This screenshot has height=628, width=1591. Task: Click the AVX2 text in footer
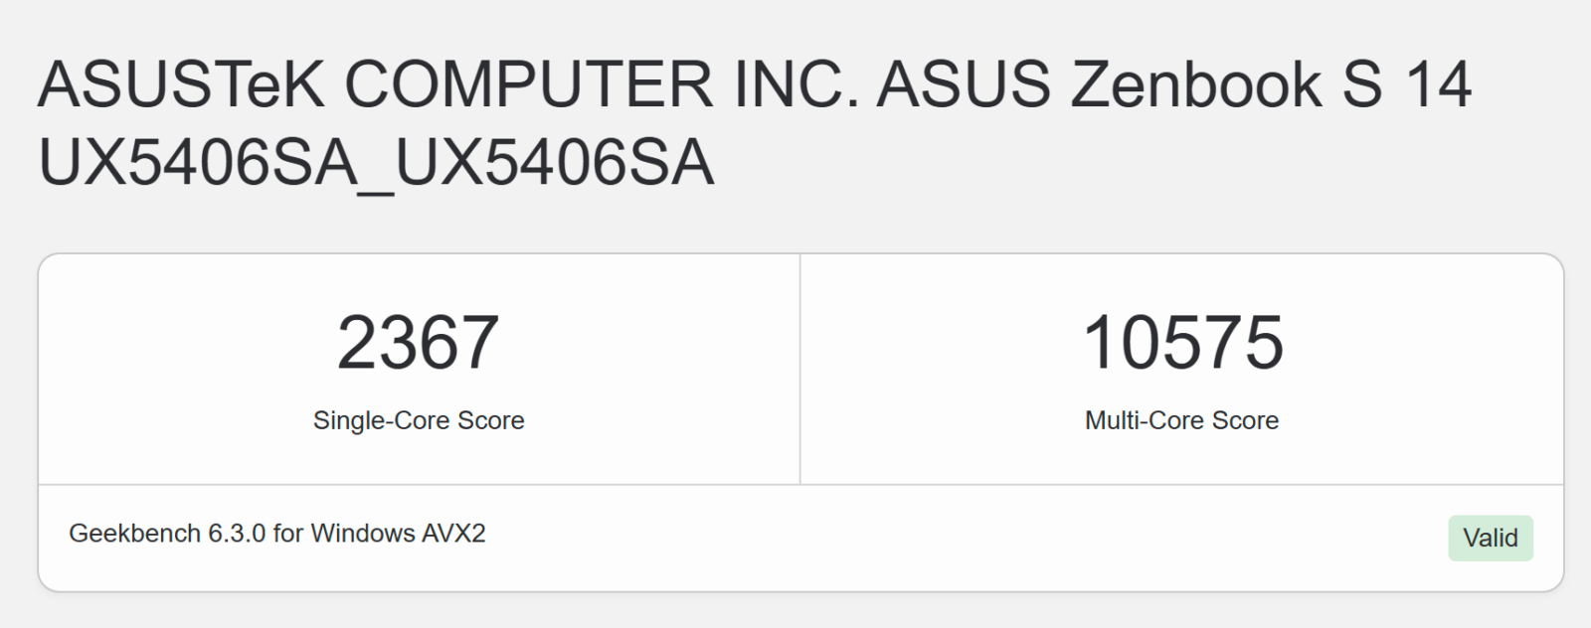click(x=453, y=534)
